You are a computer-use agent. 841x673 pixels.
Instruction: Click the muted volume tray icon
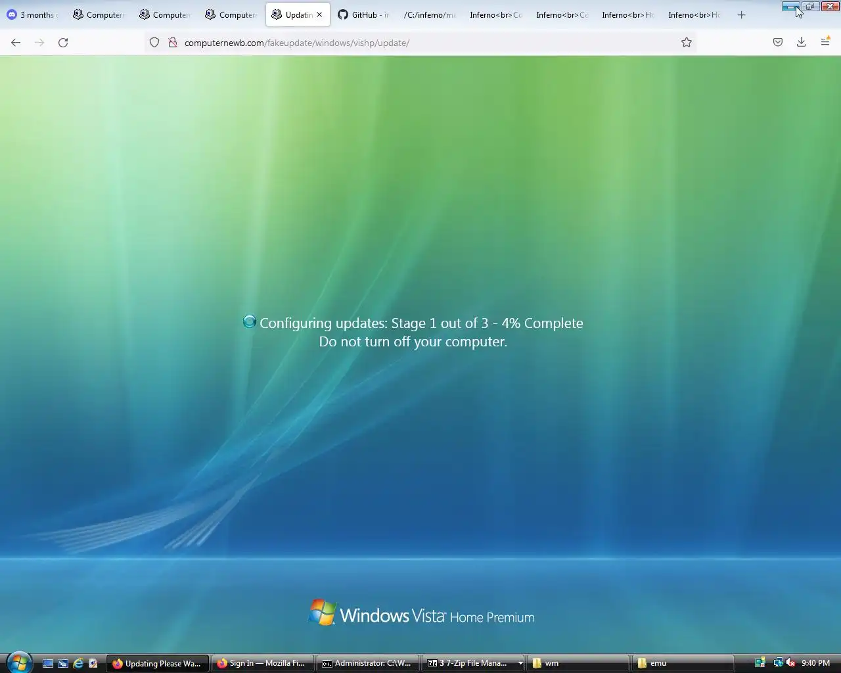click(790, 662)
